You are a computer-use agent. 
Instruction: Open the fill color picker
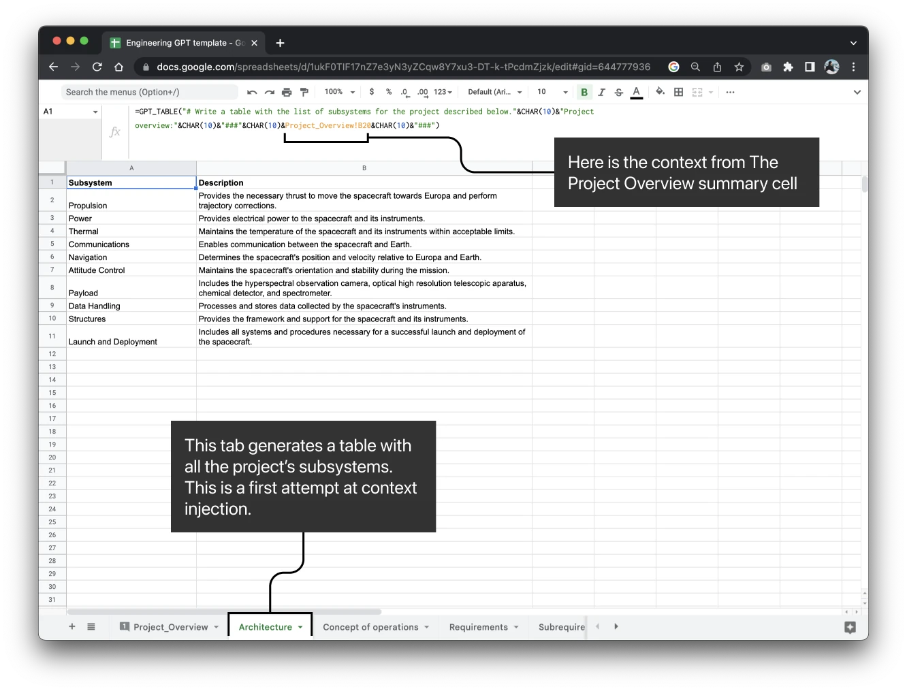tap(660, 92)
